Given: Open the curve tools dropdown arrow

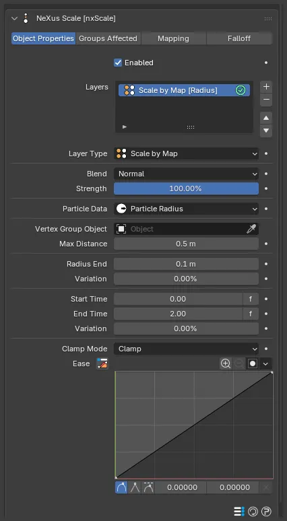Looking at the screenshot, I should click(265, 363).
